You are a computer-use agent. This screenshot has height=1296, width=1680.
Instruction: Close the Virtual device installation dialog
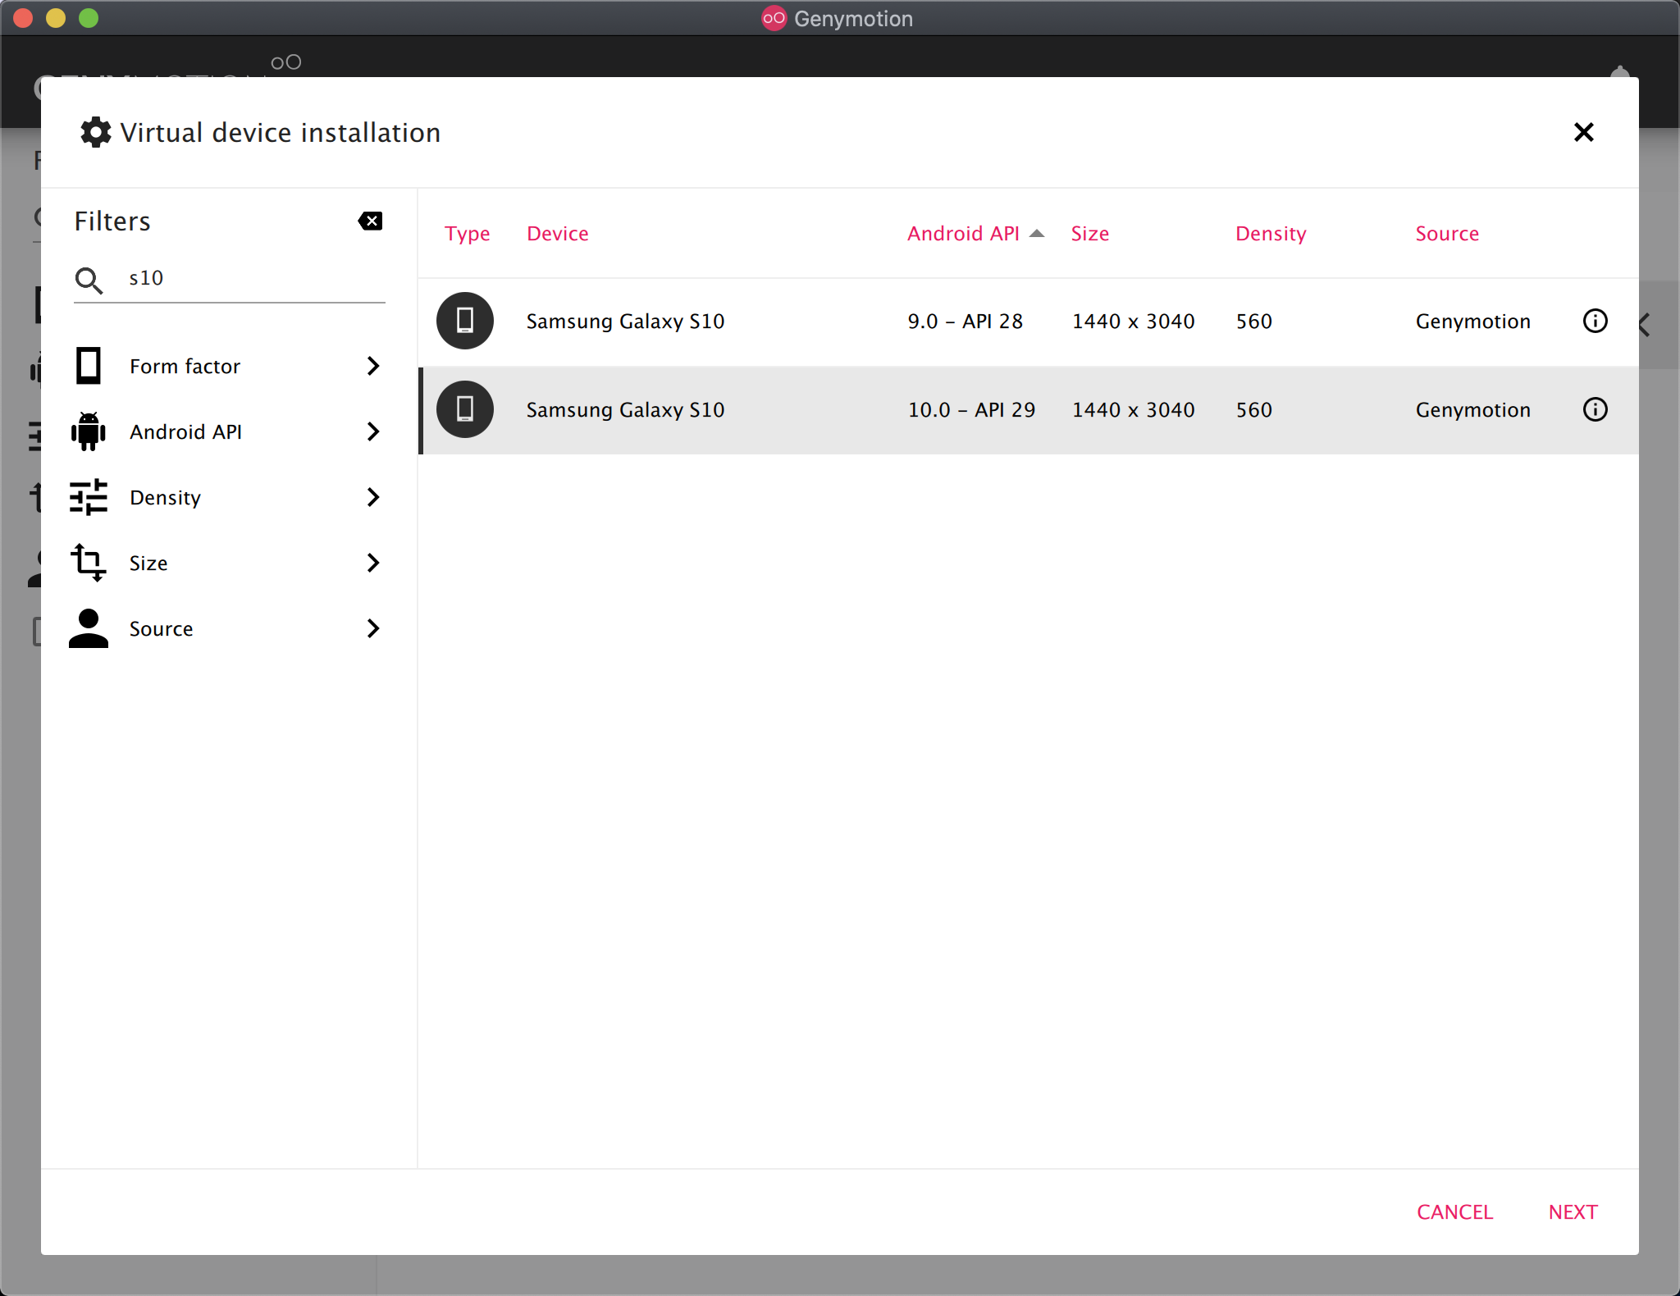[x=1584, y=132]
